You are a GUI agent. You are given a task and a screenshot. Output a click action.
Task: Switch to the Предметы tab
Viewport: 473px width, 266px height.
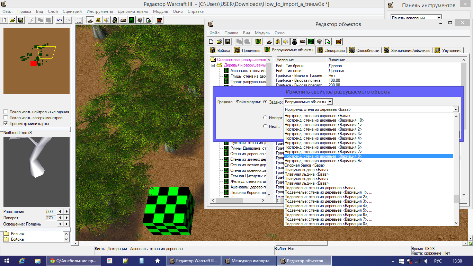[x=247, y=51]
